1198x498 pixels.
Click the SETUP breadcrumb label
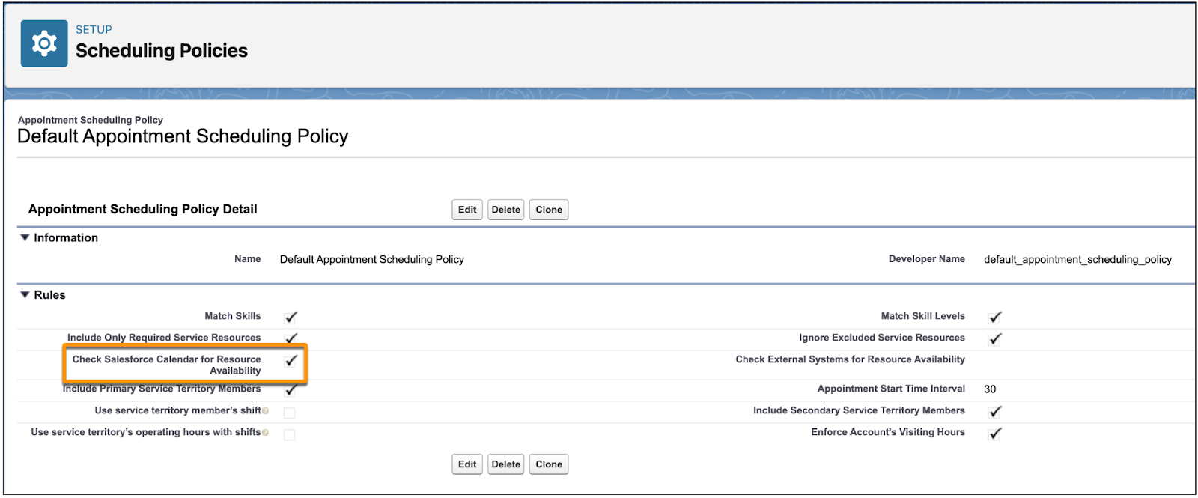(94, 30)
